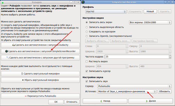This screenshot has height=106, width=175.
Task: Click the Частота кадров spinner arrows
Action: (170, 57)
